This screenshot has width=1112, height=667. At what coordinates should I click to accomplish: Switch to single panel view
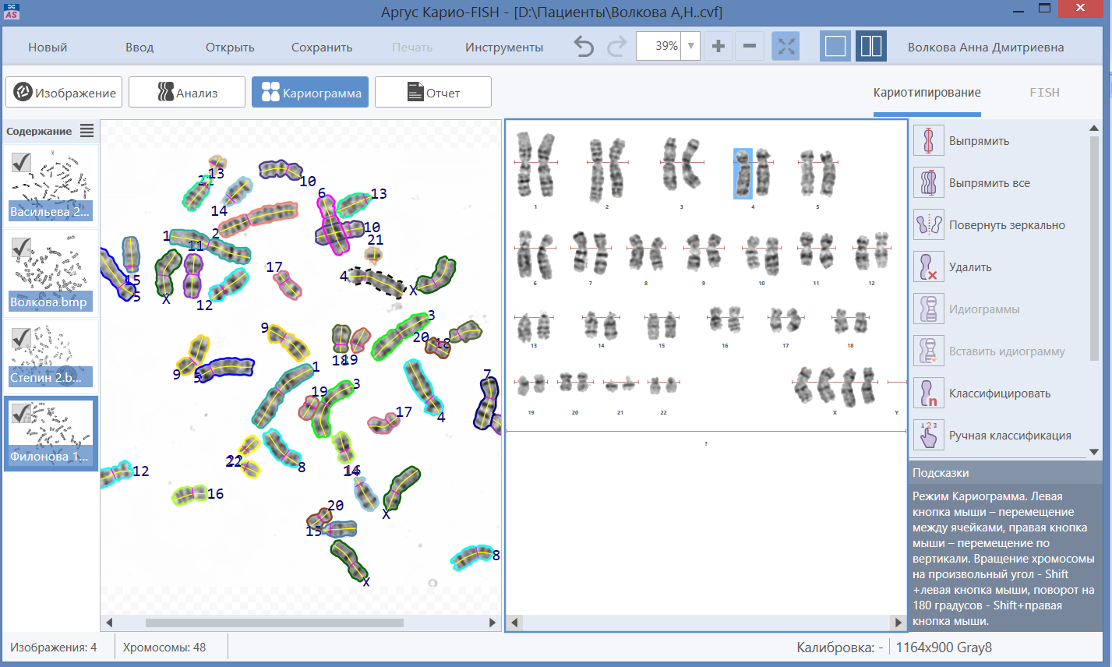pos(835,47)
